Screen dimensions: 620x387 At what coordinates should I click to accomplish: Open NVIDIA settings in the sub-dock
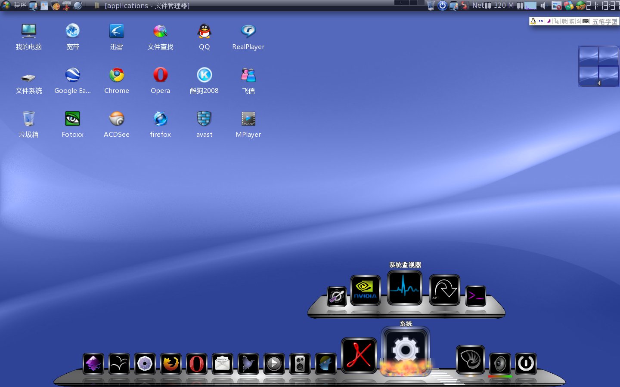[366, 291]
